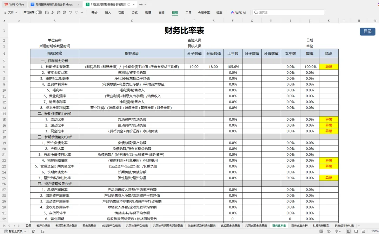This screenshot has width=379, height=234.
Task: Click the 异常 cell for 长期资本报酬率
Action: 329,67
